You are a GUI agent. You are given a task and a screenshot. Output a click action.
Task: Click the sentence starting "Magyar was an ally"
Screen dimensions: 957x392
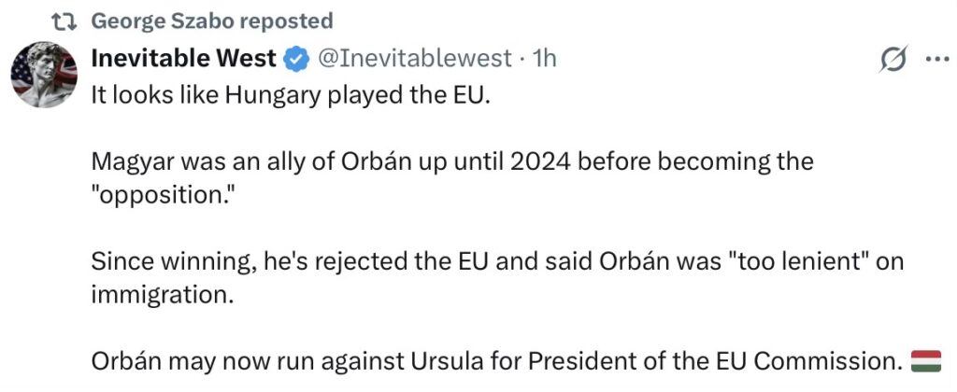click(452, 162)
